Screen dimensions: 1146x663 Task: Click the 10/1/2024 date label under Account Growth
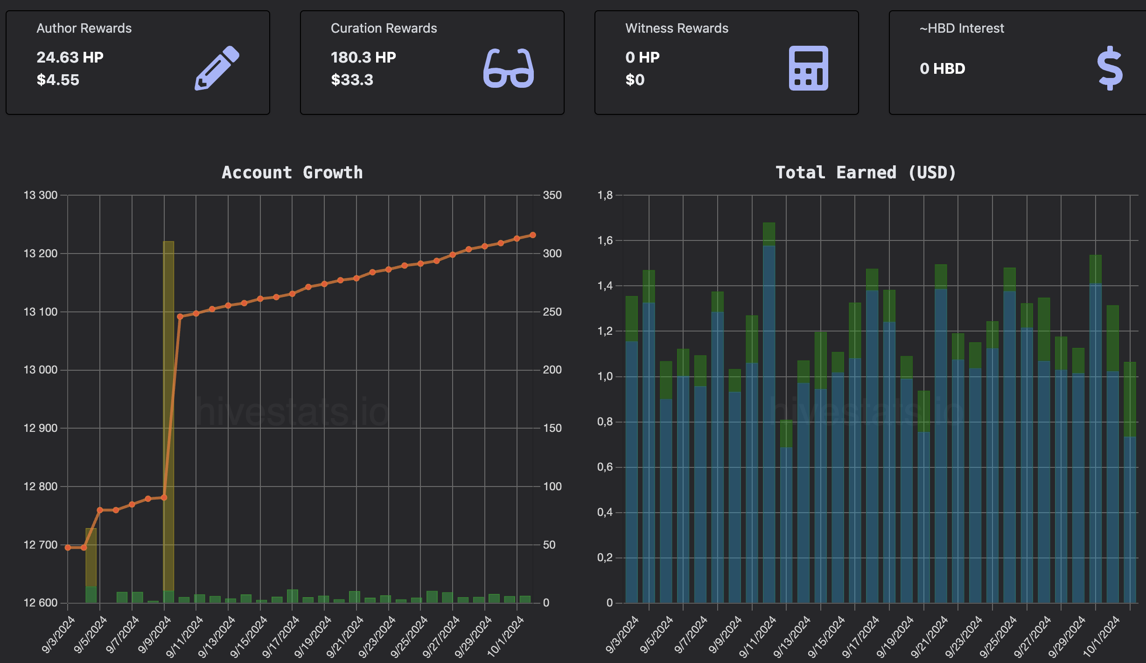tap(505, 636)
